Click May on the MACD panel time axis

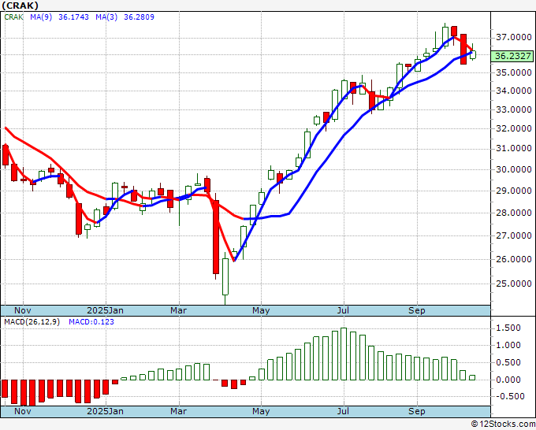pyautogui.click(x=261, y=411)
